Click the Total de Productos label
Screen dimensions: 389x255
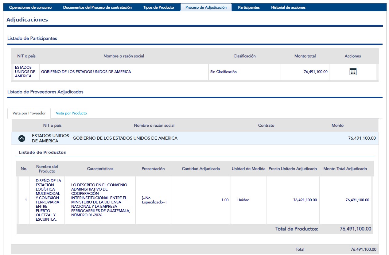click(297, 229)
